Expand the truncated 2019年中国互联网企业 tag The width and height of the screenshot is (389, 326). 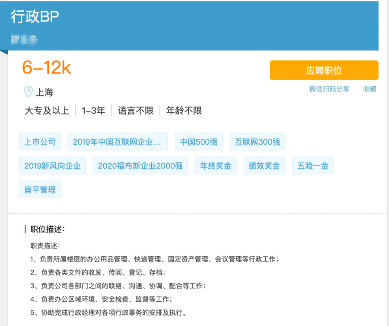[118, 142]
